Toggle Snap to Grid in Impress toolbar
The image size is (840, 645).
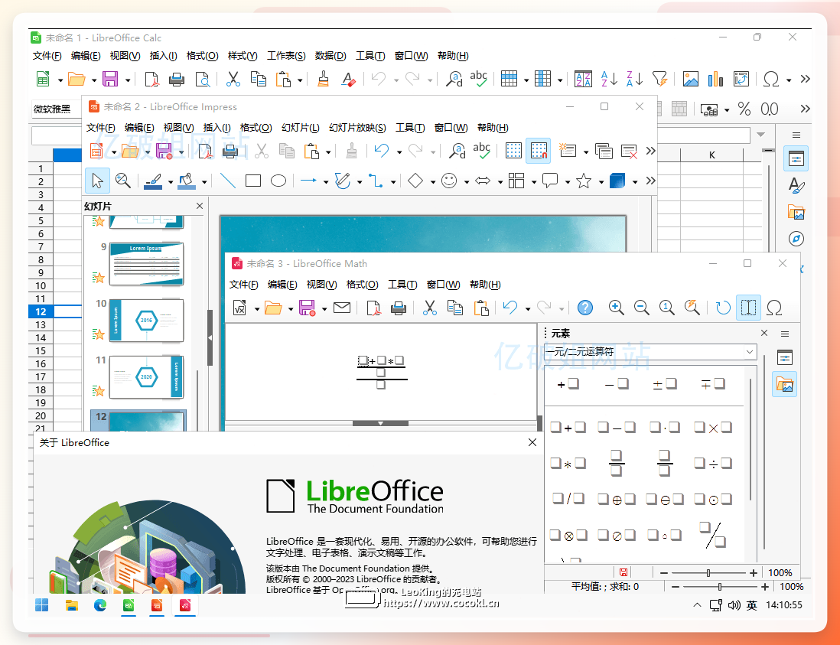pyautogui.click(x=539, y=151)
